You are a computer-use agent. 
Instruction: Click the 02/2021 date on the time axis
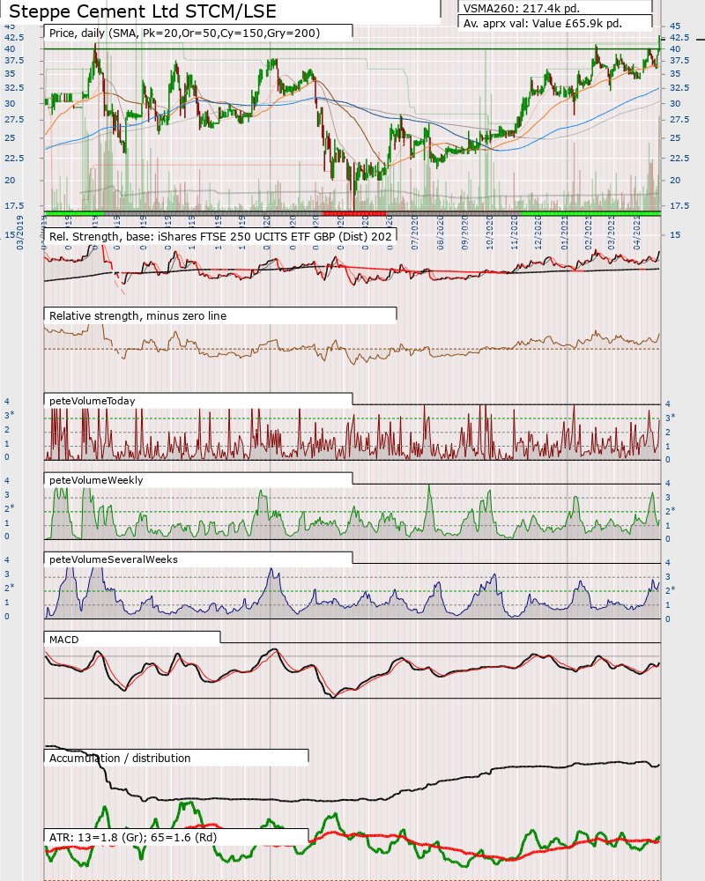coord(588,233)
